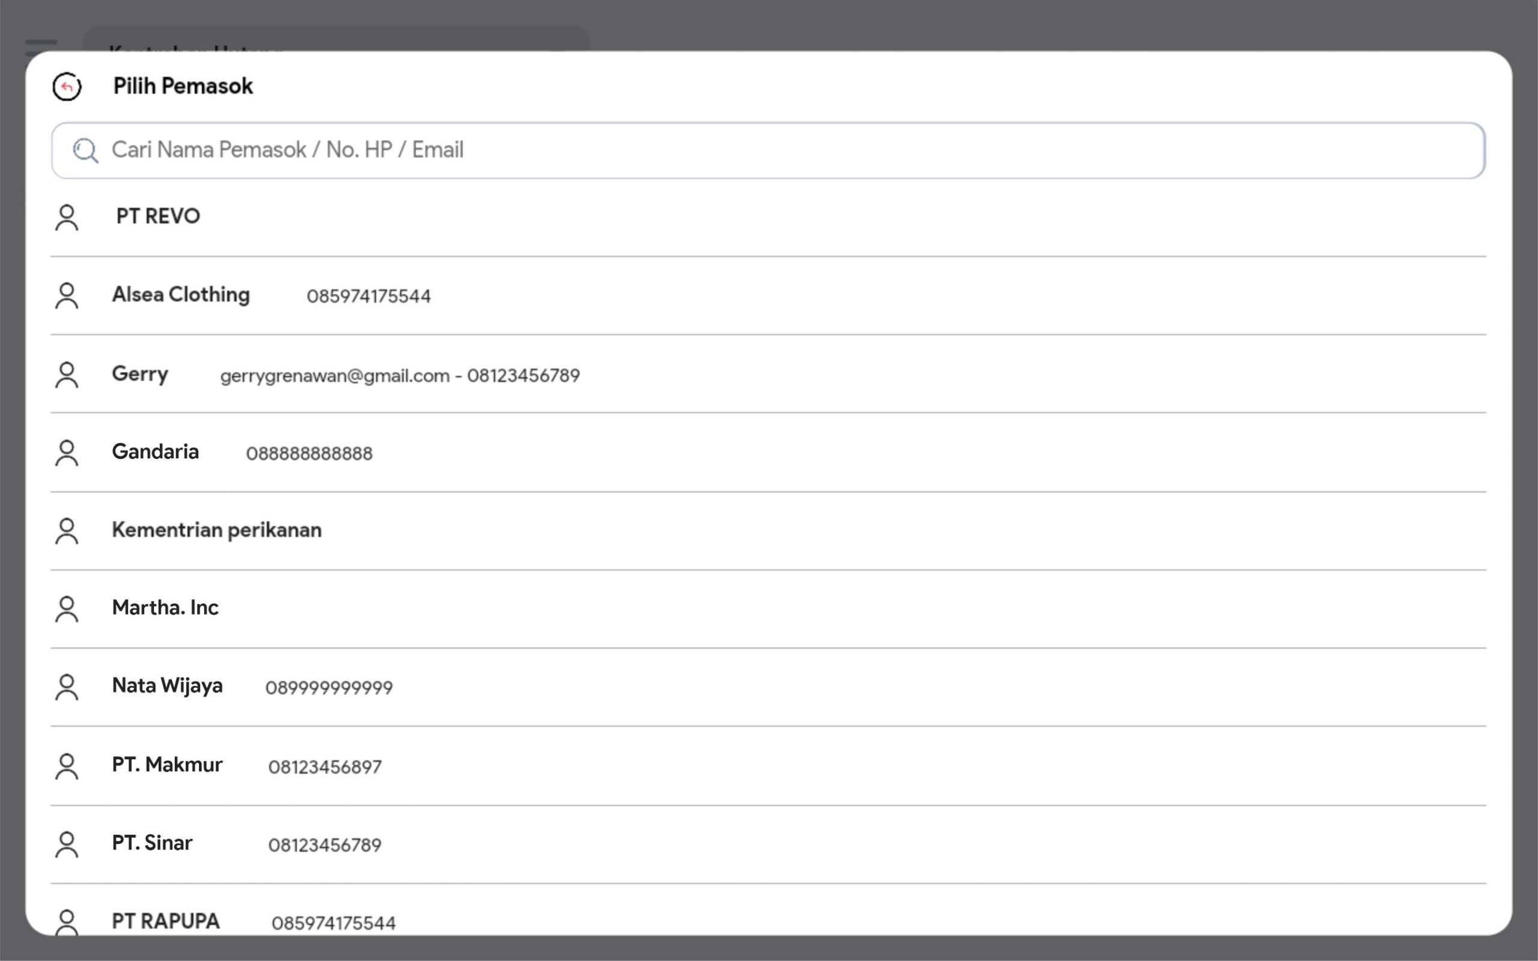Click the person icon beside Gerry
The width and height of the screenshot is (1538, 961).
click(x=67, y=375)
